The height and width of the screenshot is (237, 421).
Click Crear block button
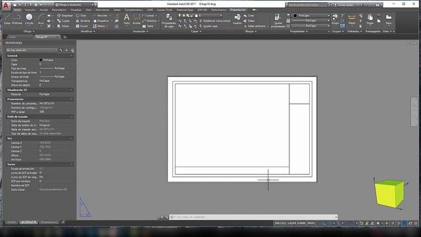click(x=249, y=16)
